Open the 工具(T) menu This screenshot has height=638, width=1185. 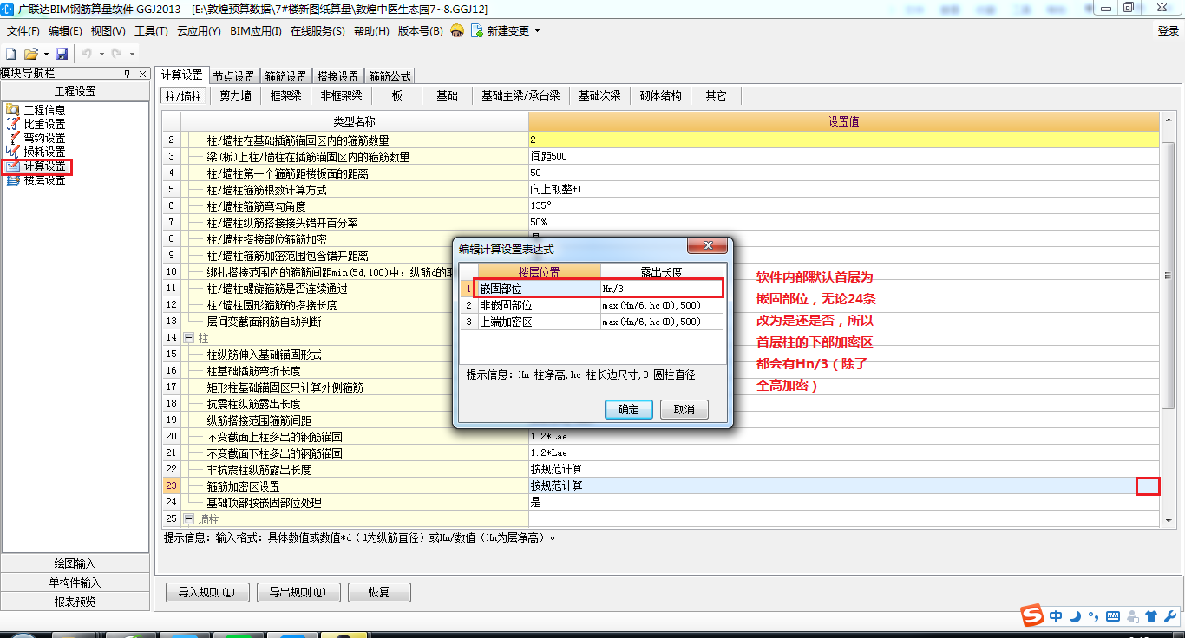(151, 31)
